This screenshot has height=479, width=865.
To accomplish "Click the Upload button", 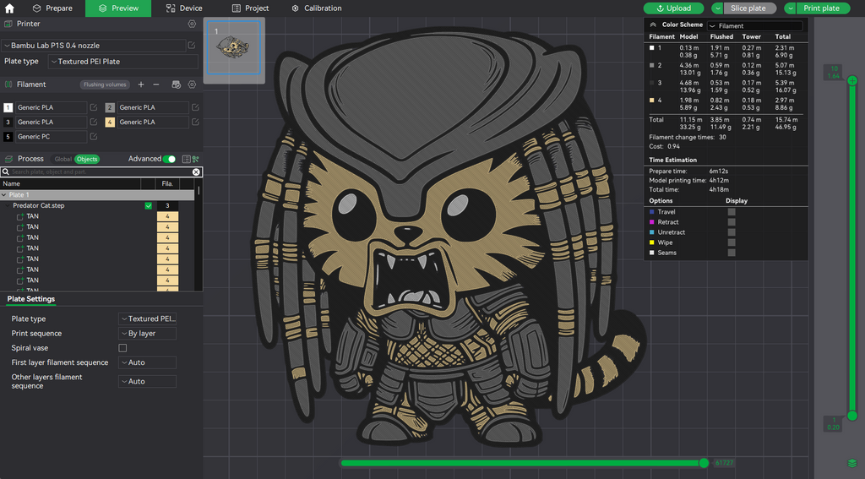I will coord(673,8).
